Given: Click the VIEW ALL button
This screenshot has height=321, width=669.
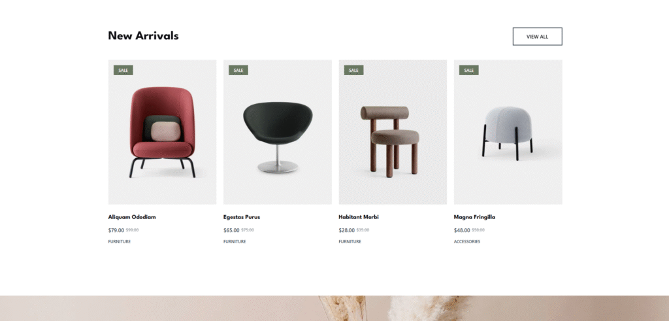Looking at the screenshot, I should coord(537,37).
